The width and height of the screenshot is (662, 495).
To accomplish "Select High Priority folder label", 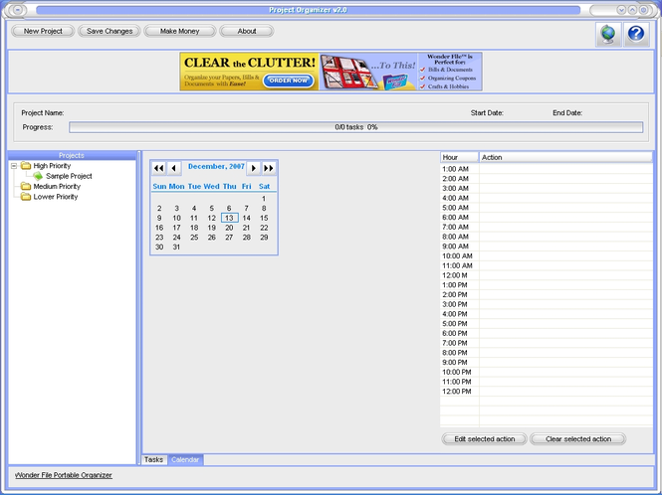I will coord(52,166).
